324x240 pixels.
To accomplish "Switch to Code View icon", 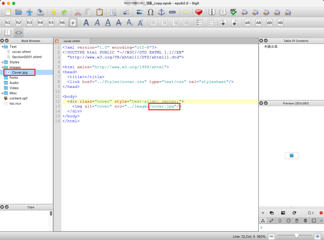I will [x=19, y=33].
